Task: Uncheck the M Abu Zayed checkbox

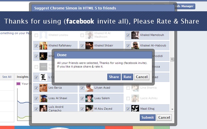Action: click(x=82, y=109)
